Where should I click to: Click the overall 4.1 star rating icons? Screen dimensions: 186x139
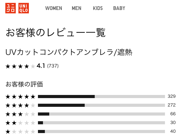coord(20,66)
